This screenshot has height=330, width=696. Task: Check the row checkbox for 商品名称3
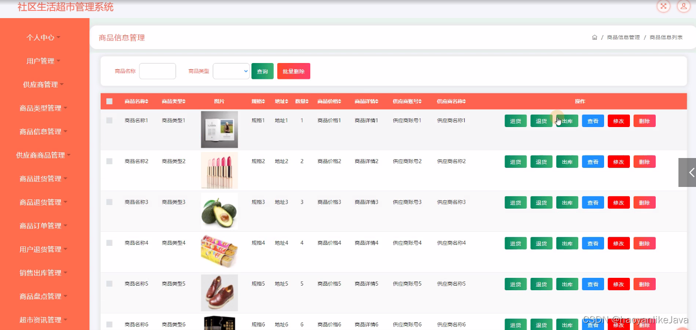point(109,202)
